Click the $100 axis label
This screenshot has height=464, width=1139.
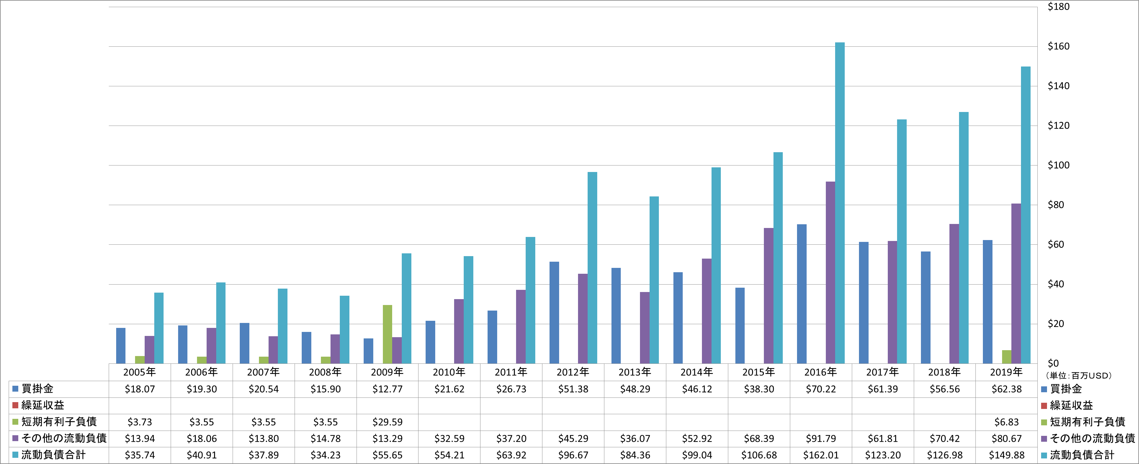[x=1058, y=165]
